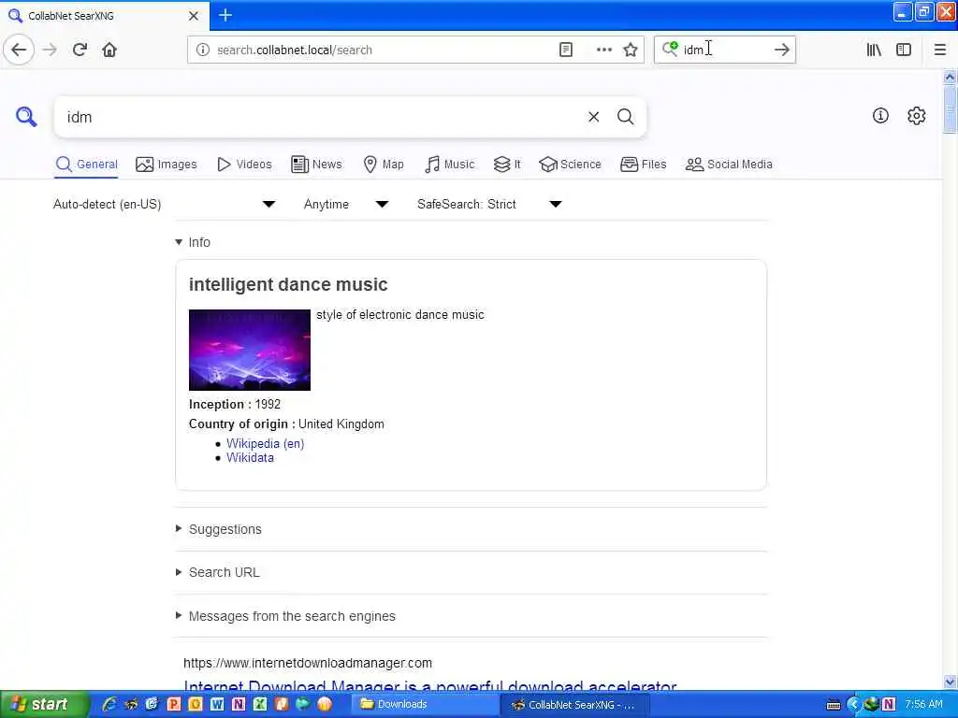
Task: Open the browser home page
Action: (x=109, y=50)
